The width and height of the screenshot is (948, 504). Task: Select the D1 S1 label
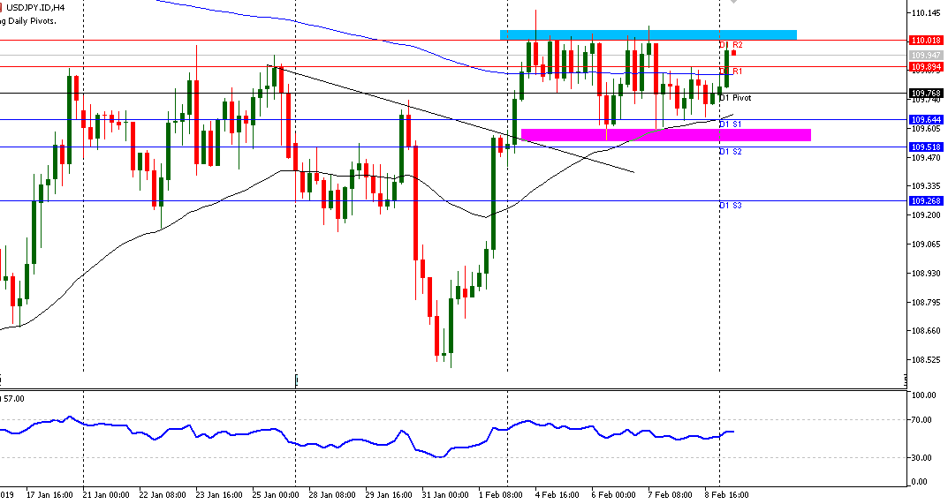pyautogui.click(x=731, y=124)
